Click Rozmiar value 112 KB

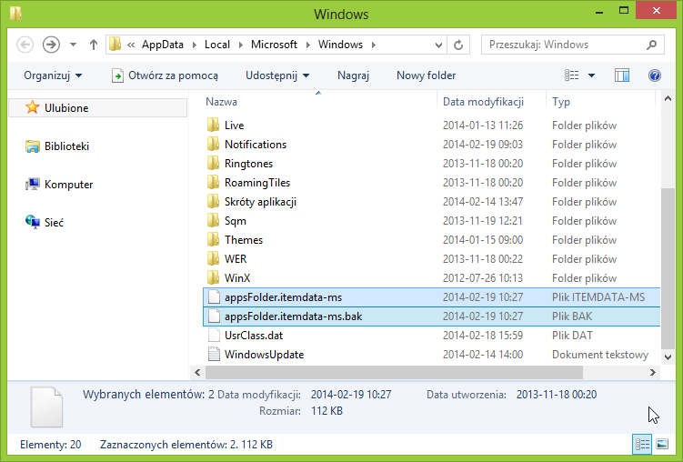tap(326, 411)
